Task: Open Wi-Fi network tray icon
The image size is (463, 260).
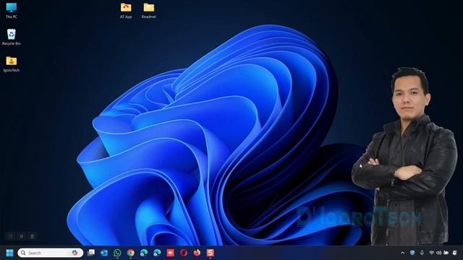Action: 431,253
